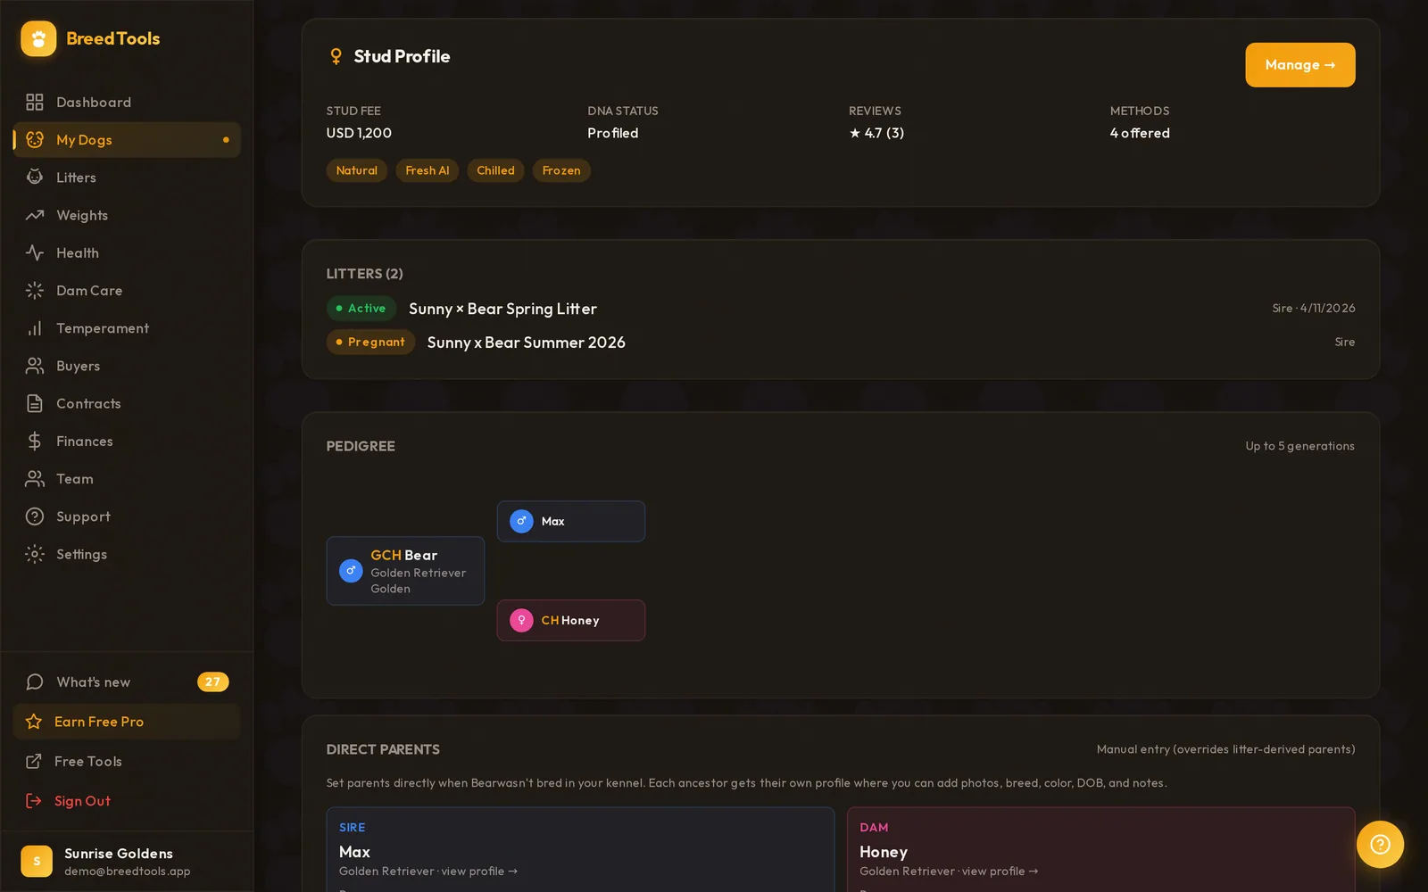Open the Support page
Screen dimensions: 1428x892
click(127, 516)
